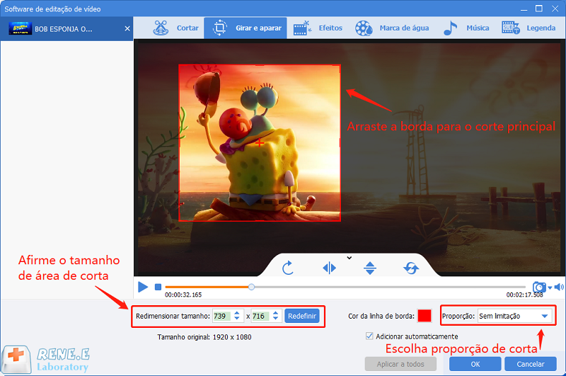Confirm with the OK button

click(475, 364)
